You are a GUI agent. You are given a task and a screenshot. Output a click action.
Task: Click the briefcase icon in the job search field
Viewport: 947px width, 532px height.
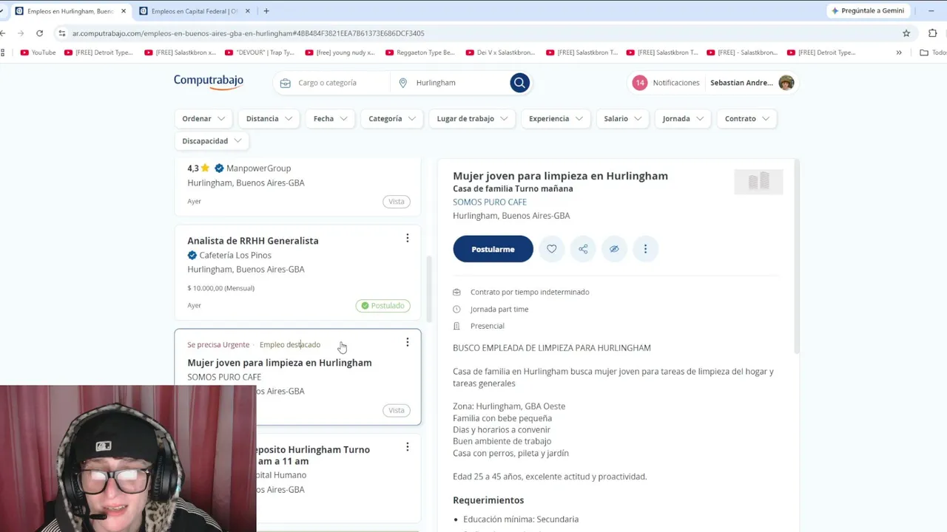pos(286,83)
